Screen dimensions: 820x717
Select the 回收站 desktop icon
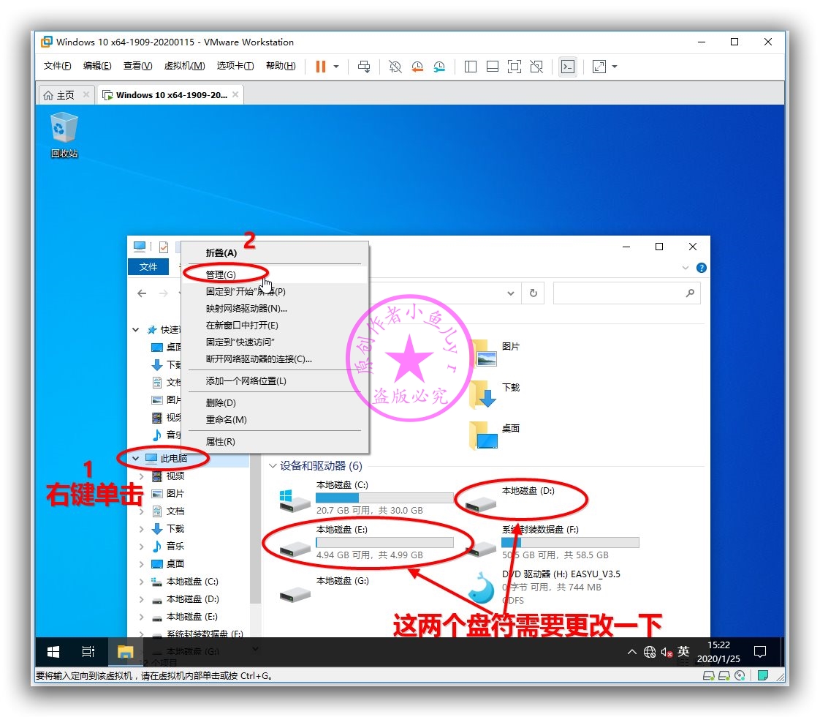[64, 135]
